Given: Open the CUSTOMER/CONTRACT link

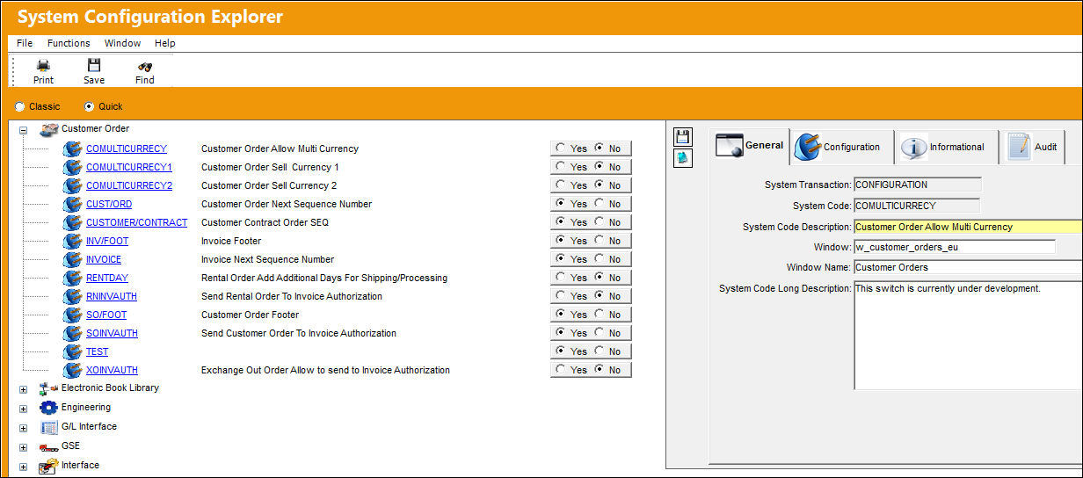Looking at the screenshot, I should 137,222.
